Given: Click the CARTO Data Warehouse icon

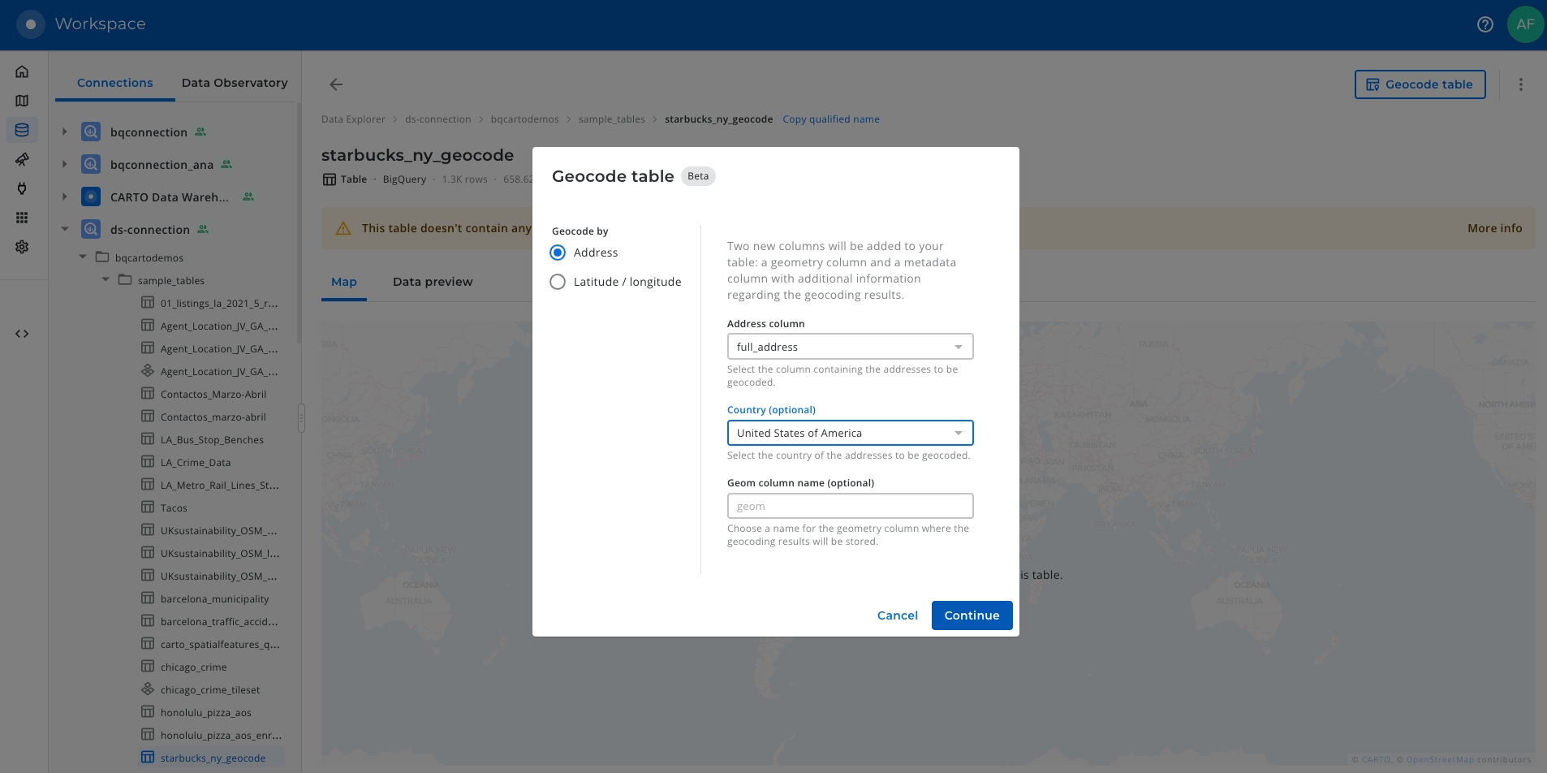Looking at the screenshot, I should click(91, 196).
